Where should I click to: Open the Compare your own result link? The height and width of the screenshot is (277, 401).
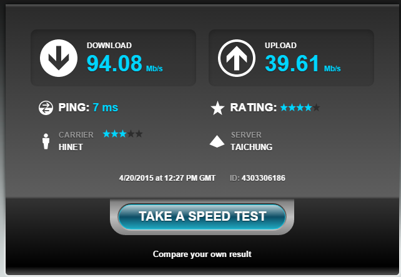[202, 254]
